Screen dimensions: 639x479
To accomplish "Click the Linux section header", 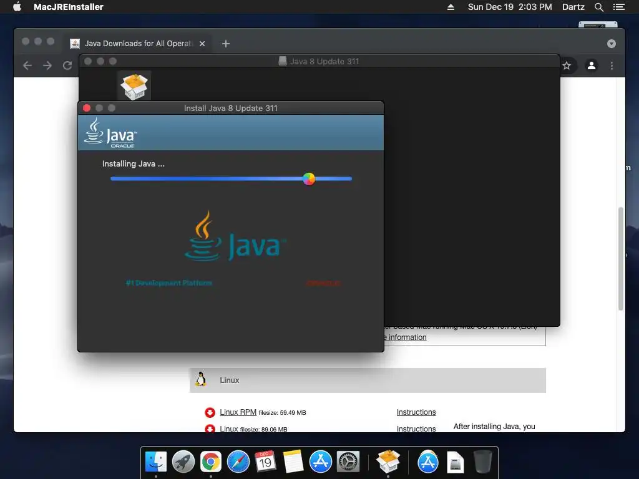I will click(x=368, y=380).
